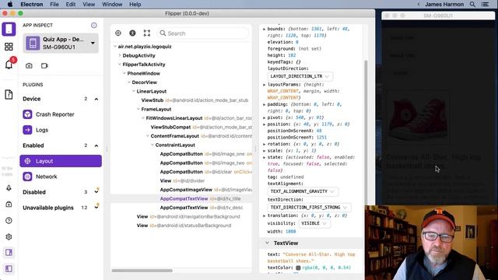Image resolution: width=498 pixels, height=280 pixels.
Task: Collapse the TextView properties section
Action: click(267, 243)
